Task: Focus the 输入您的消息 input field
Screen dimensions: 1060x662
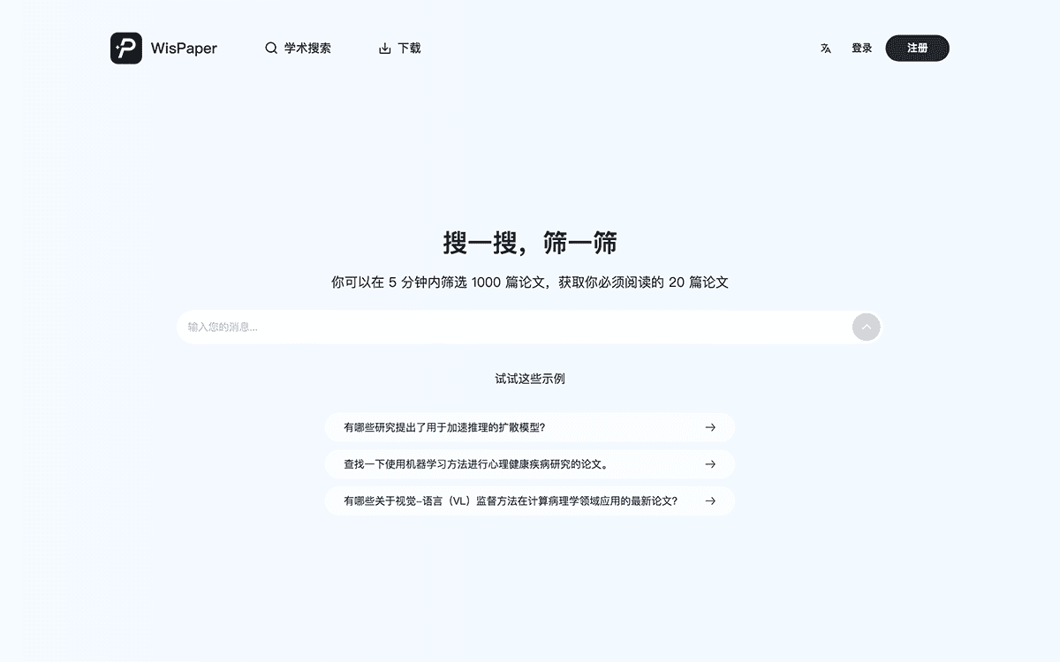Action: 512,327
